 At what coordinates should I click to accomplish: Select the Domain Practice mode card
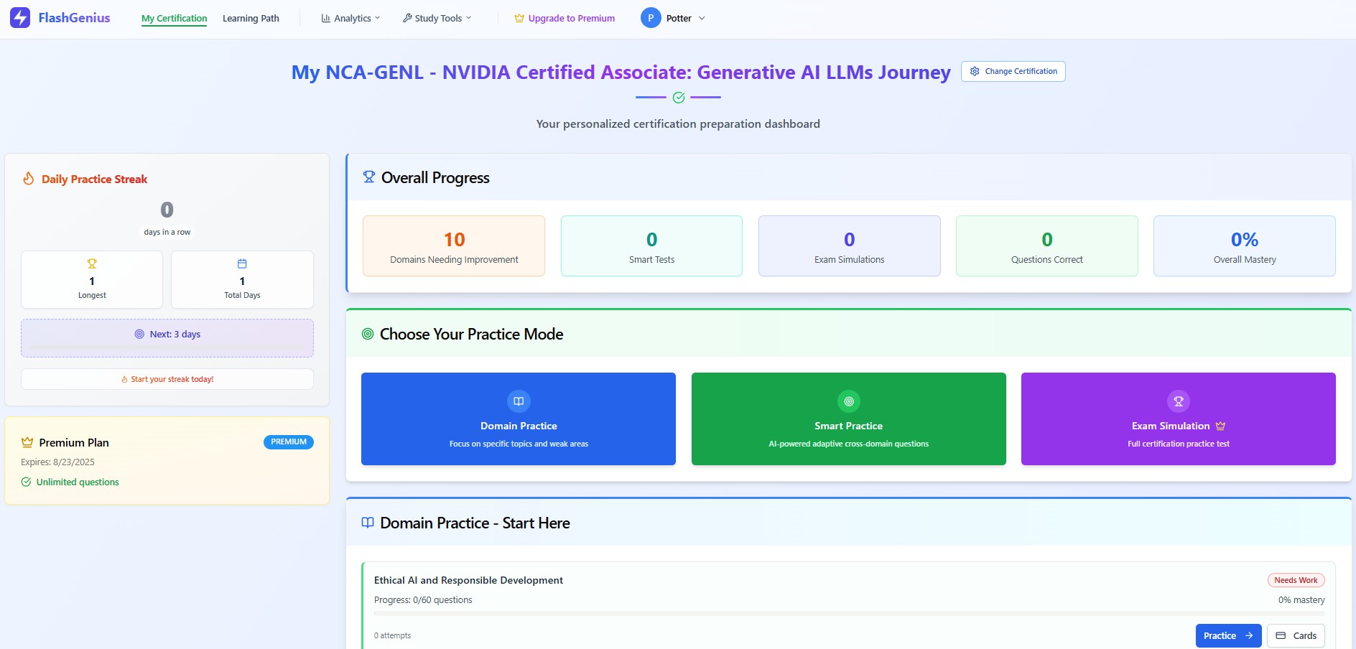point(519,419)
